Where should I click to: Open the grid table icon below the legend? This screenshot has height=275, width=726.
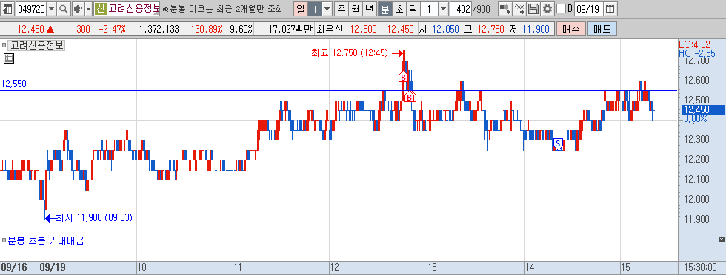(x=9, y=58)
